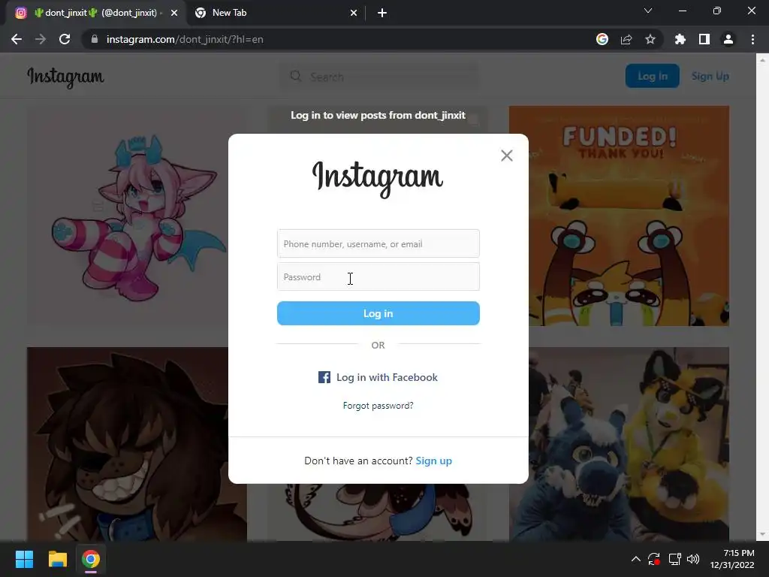Click the Chrome icon on the taskbar
This screenshot has height=577, width=769.
(91, 559)
